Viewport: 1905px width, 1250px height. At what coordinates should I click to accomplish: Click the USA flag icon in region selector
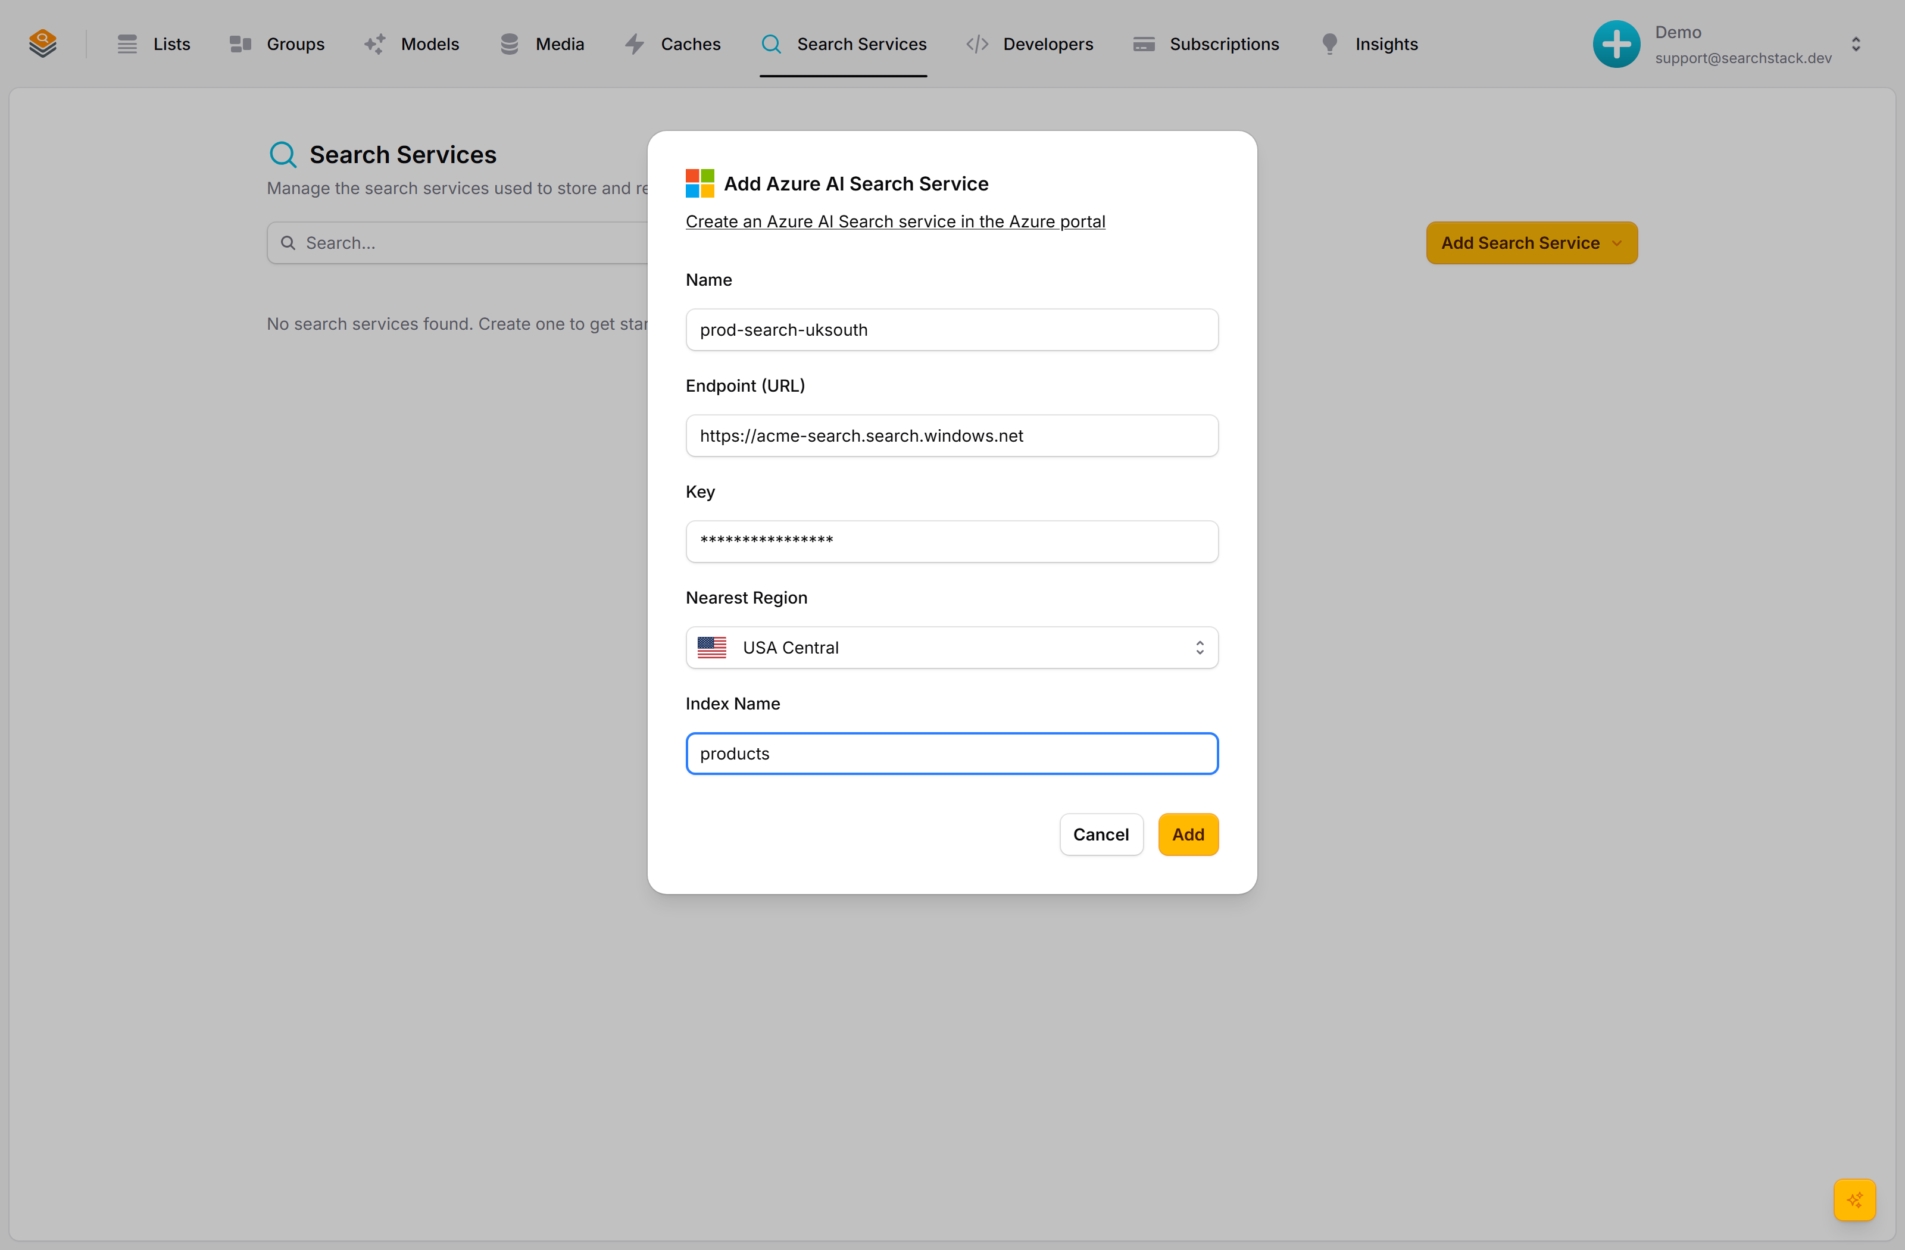pyautogui.click(x=711, y=648)
